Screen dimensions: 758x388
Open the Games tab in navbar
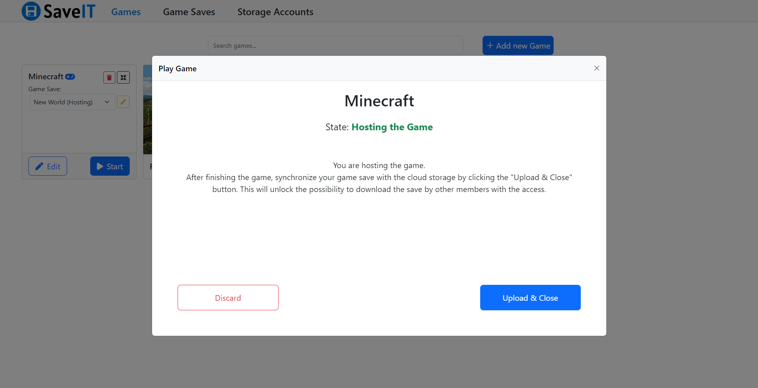click(126, 12)
